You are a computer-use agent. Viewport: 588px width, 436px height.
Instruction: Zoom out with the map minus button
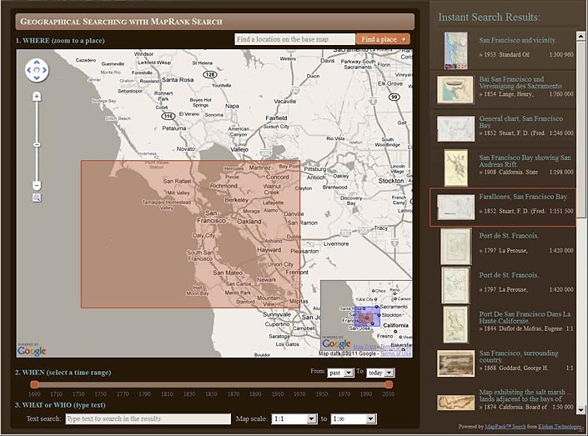[x=37, y=185]
